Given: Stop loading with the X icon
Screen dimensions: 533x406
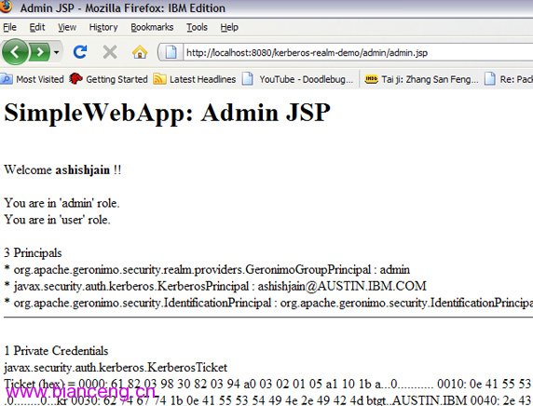Looking at the screenshot, I should click(110, 52).
